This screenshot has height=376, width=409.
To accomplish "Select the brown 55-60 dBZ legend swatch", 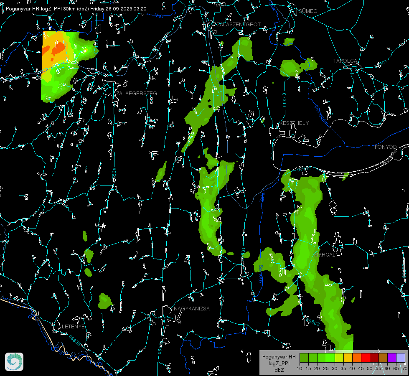I will (x=383, y=358).
